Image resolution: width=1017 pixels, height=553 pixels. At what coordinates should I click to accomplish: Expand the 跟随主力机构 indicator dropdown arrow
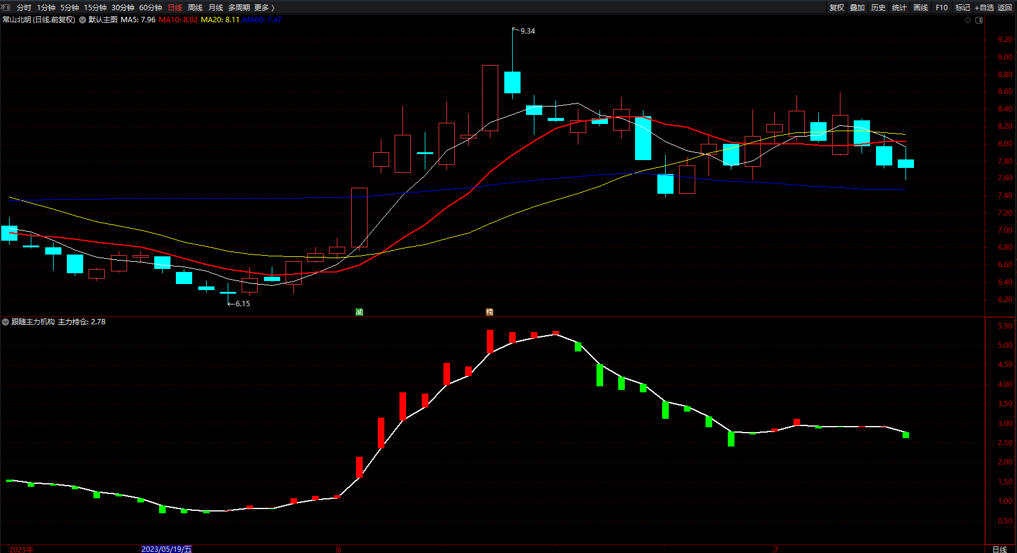(5, 322)
